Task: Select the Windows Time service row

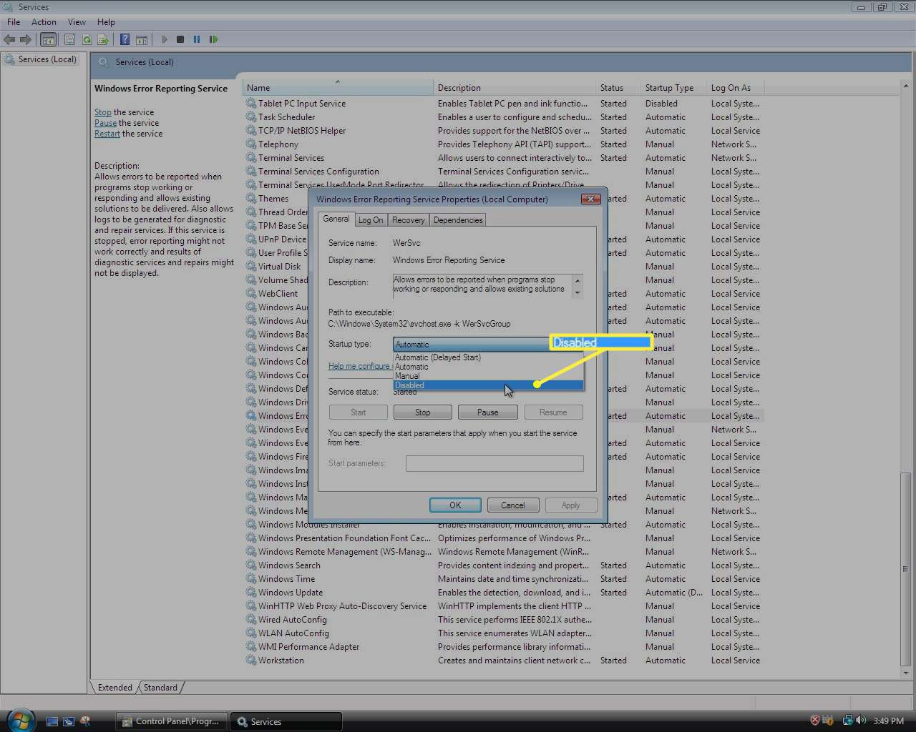Action: [x=505, y=579]
